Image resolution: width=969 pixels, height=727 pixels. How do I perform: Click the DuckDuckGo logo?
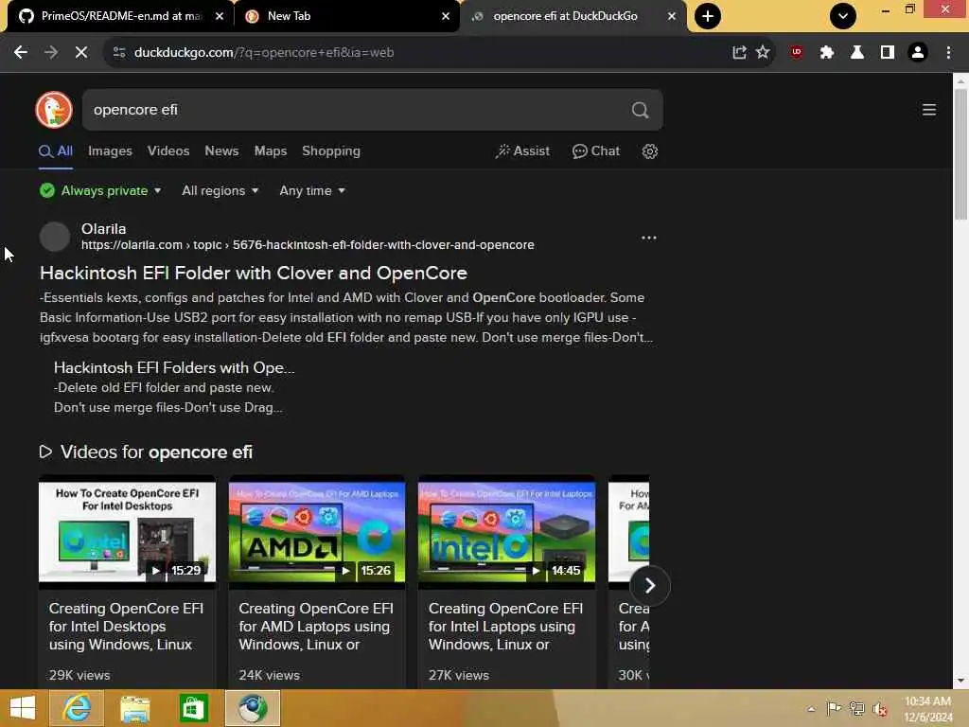54,110
